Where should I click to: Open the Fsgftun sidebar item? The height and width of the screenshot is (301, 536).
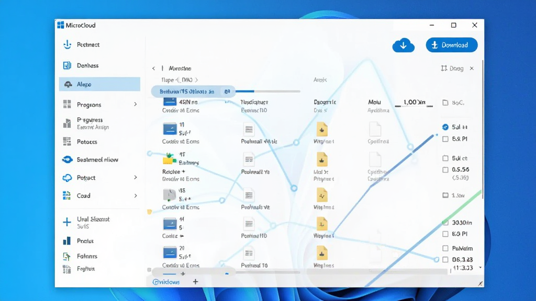85,269
